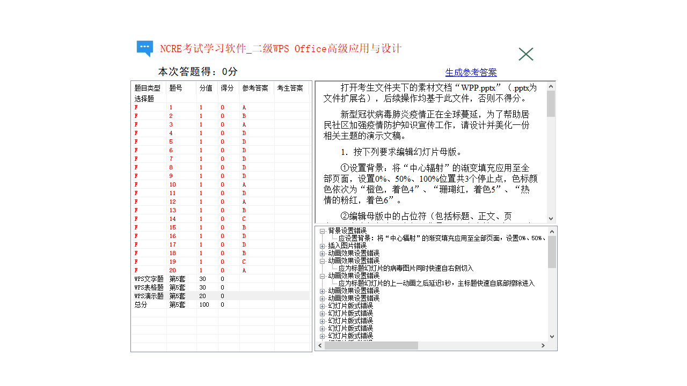The width and height of the screenshot is (687, 386).
Task: Select question row 1 in the answer table
Action: 173,107
